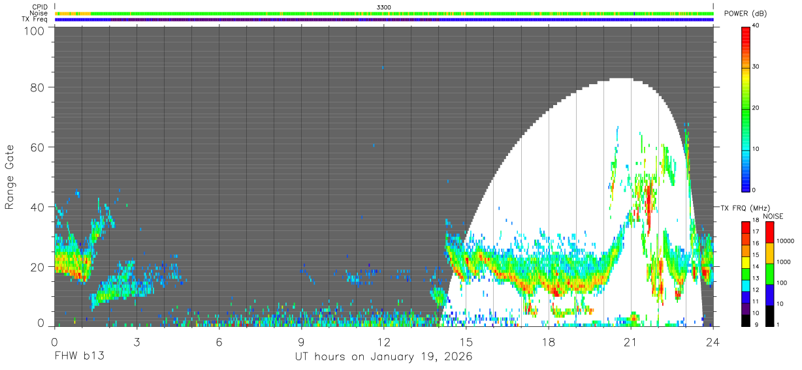
Task: Click the purple 10–11 MHz frequency swatch
Action: pyautogui.click(x=746, y=307)
